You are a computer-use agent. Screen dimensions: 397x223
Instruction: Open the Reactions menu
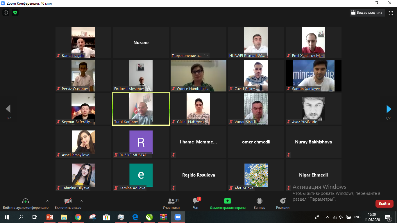282,204
